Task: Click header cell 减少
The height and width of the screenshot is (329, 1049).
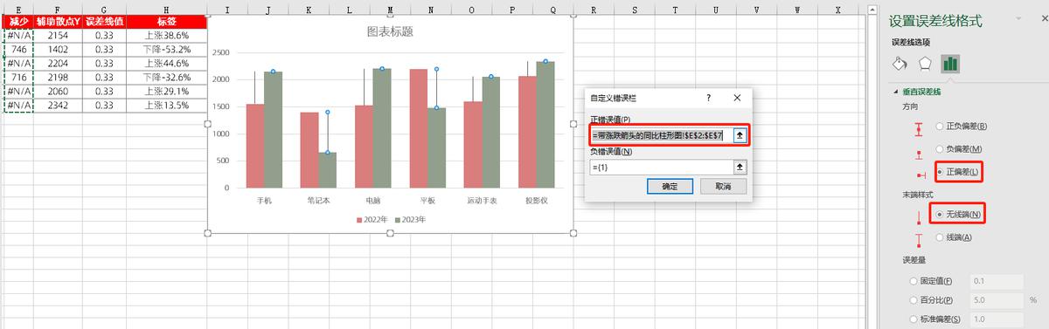Action: pyautogui.click(x=19, y=22)
